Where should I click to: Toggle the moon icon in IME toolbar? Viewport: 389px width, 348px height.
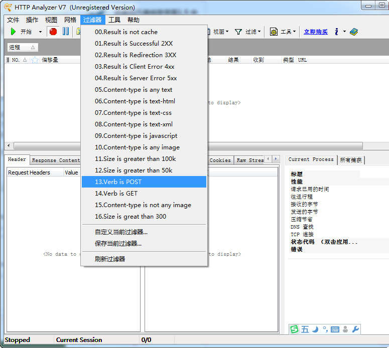315,329
